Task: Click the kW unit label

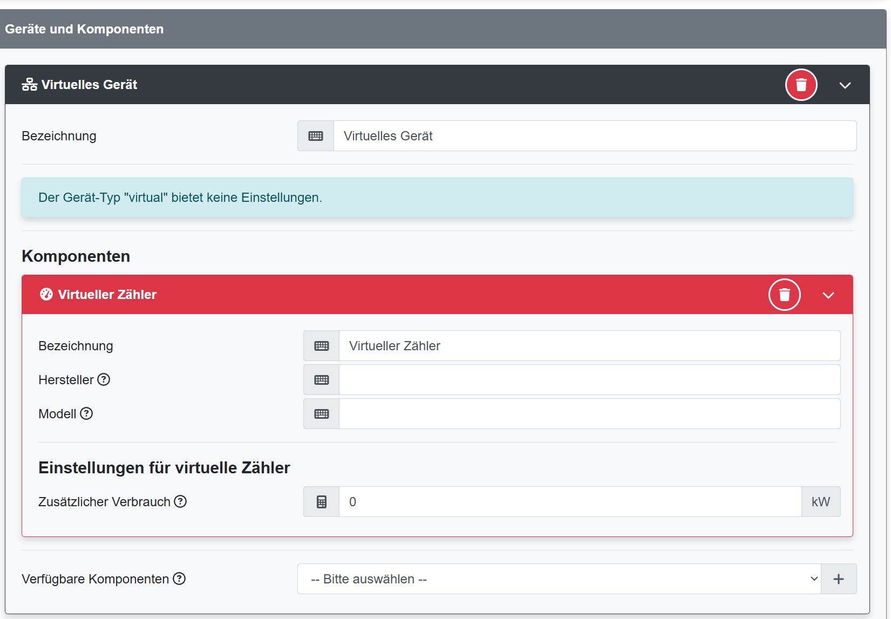Action: point(821,502)
